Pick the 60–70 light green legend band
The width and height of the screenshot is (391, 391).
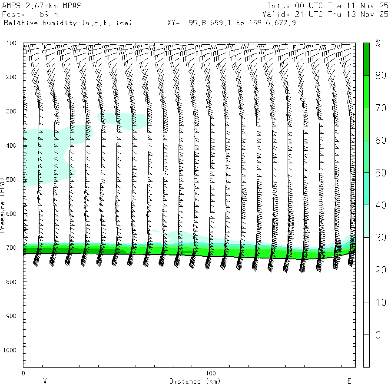tap(366, 124)
